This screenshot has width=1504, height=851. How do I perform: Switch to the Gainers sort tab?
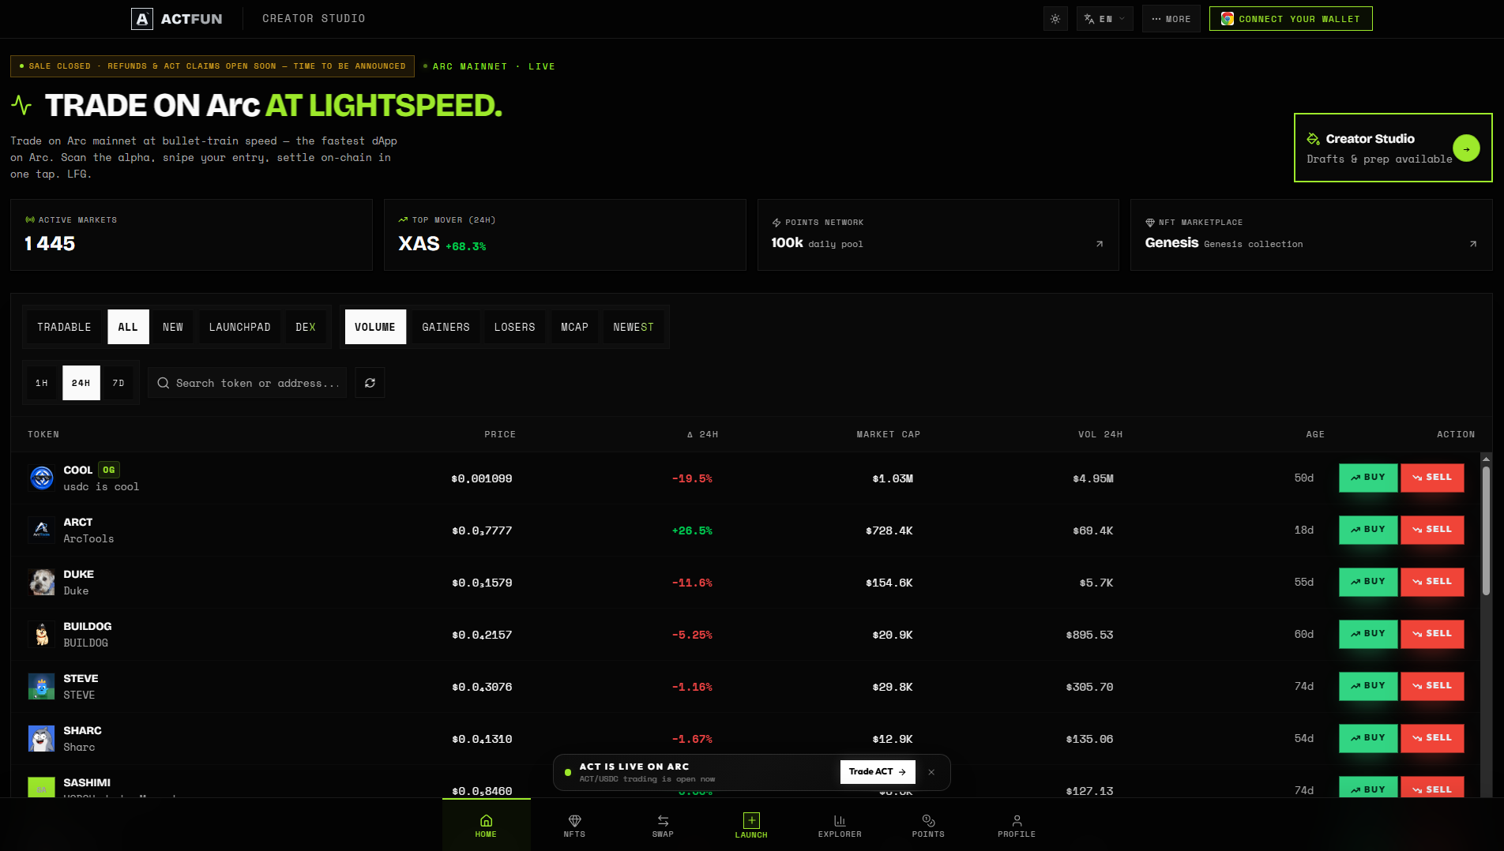click(446, 327)
